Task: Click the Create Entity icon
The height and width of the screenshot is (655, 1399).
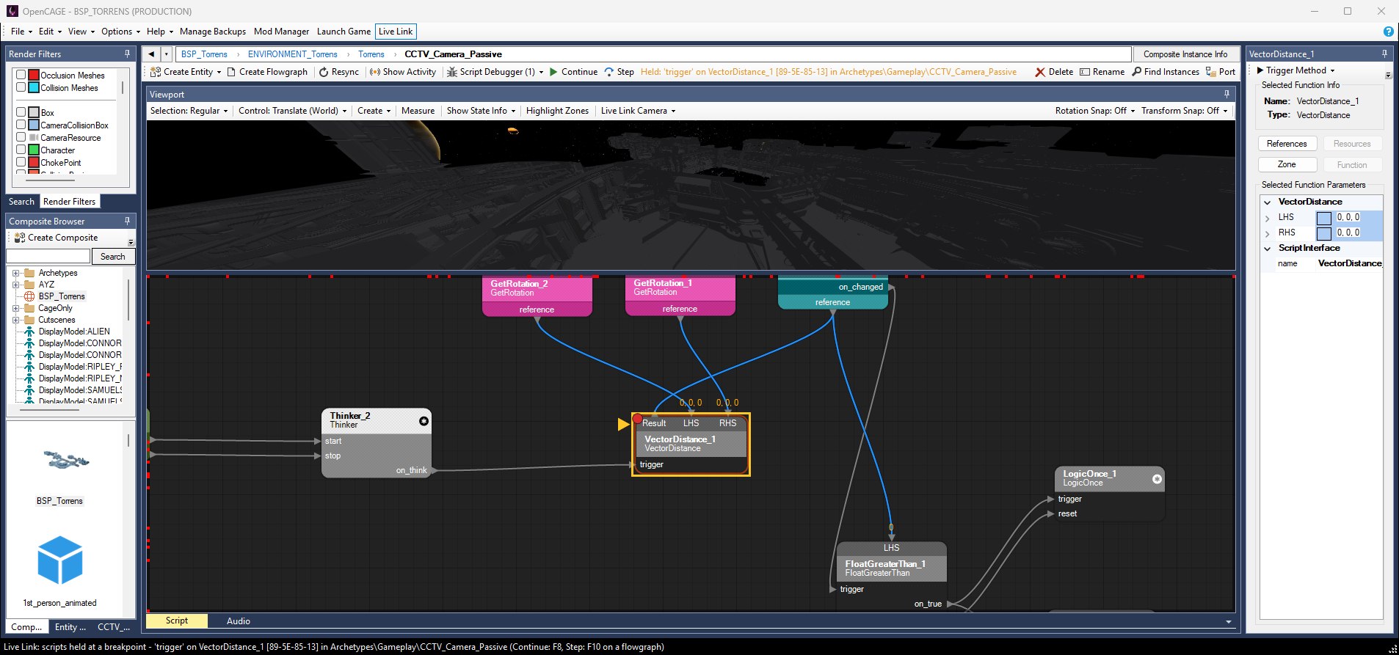Action: point(156,72)
